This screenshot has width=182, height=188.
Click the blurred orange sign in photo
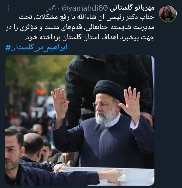click(41, 91)
